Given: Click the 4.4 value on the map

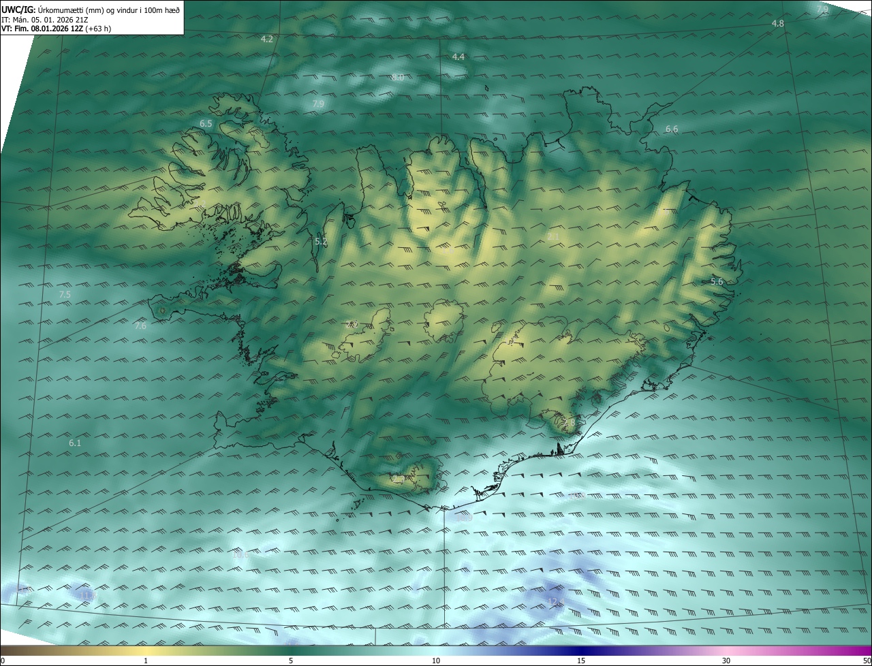Looking at the screenshot, I should 458,57.
